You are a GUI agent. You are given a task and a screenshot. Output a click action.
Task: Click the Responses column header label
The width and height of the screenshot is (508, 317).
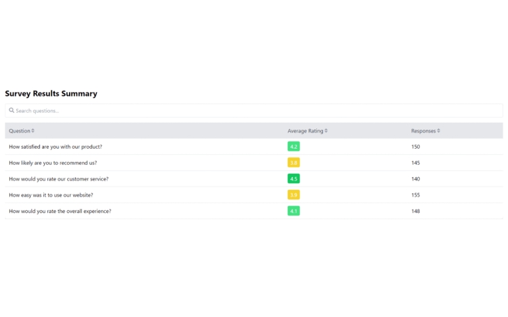point(423,131)
